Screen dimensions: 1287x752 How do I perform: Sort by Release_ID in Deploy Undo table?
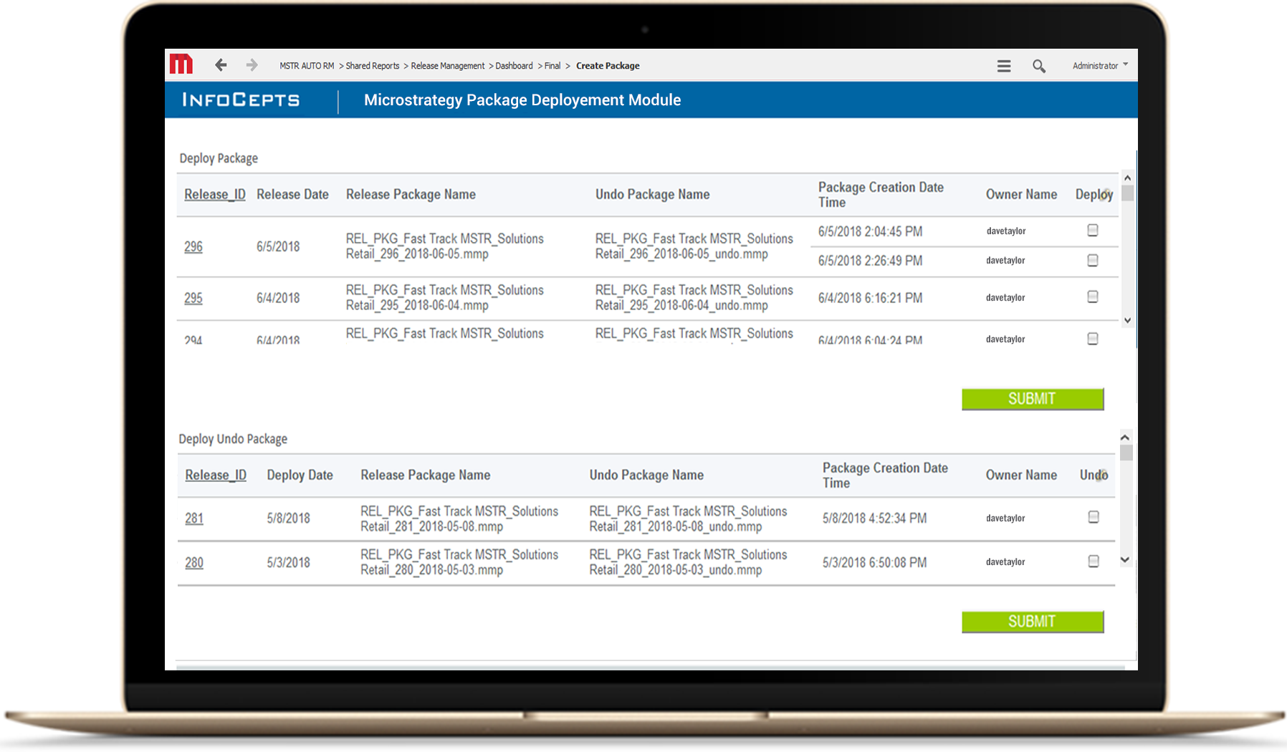[215, 475]
